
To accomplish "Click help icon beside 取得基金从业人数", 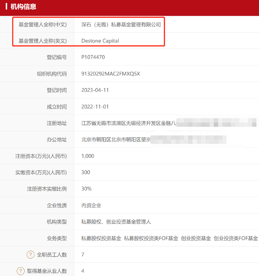I will (21, 271).
